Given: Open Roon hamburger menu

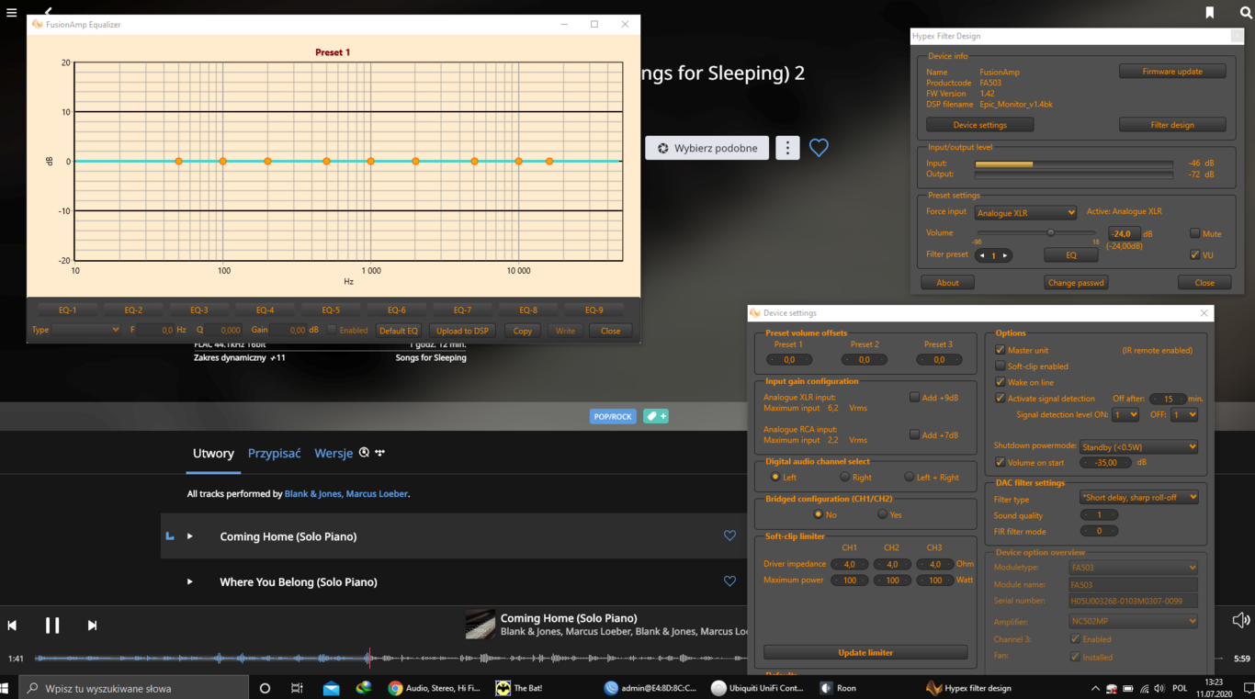Looking at the screenshot, I should tap(11, 13).
